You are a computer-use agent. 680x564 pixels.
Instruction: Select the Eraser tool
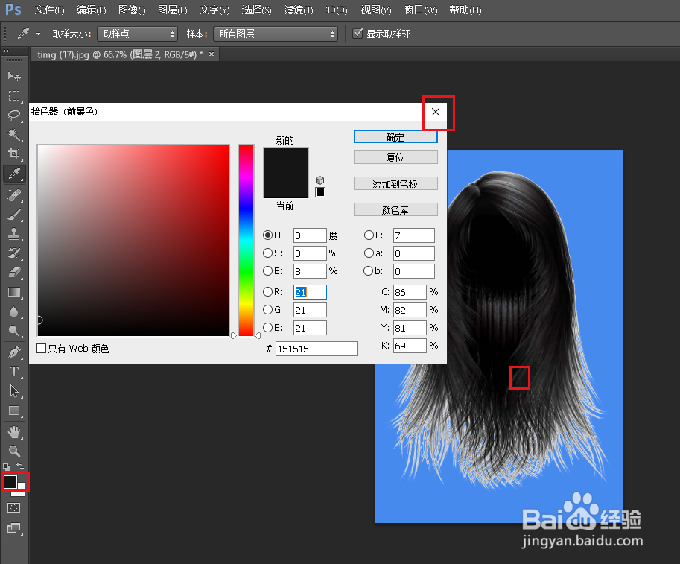14,273
